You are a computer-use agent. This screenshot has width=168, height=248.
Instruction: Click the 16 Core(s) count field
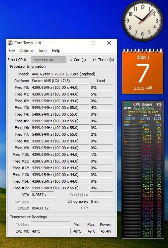pos(70,60)
